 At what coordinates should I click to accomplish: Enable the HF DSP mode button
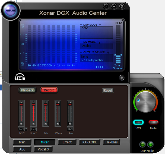tap(142, 144)
